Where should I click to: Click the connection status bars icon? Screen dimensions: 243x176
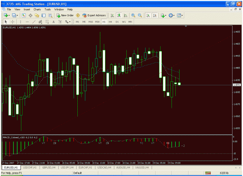click(x=208, y=173)
